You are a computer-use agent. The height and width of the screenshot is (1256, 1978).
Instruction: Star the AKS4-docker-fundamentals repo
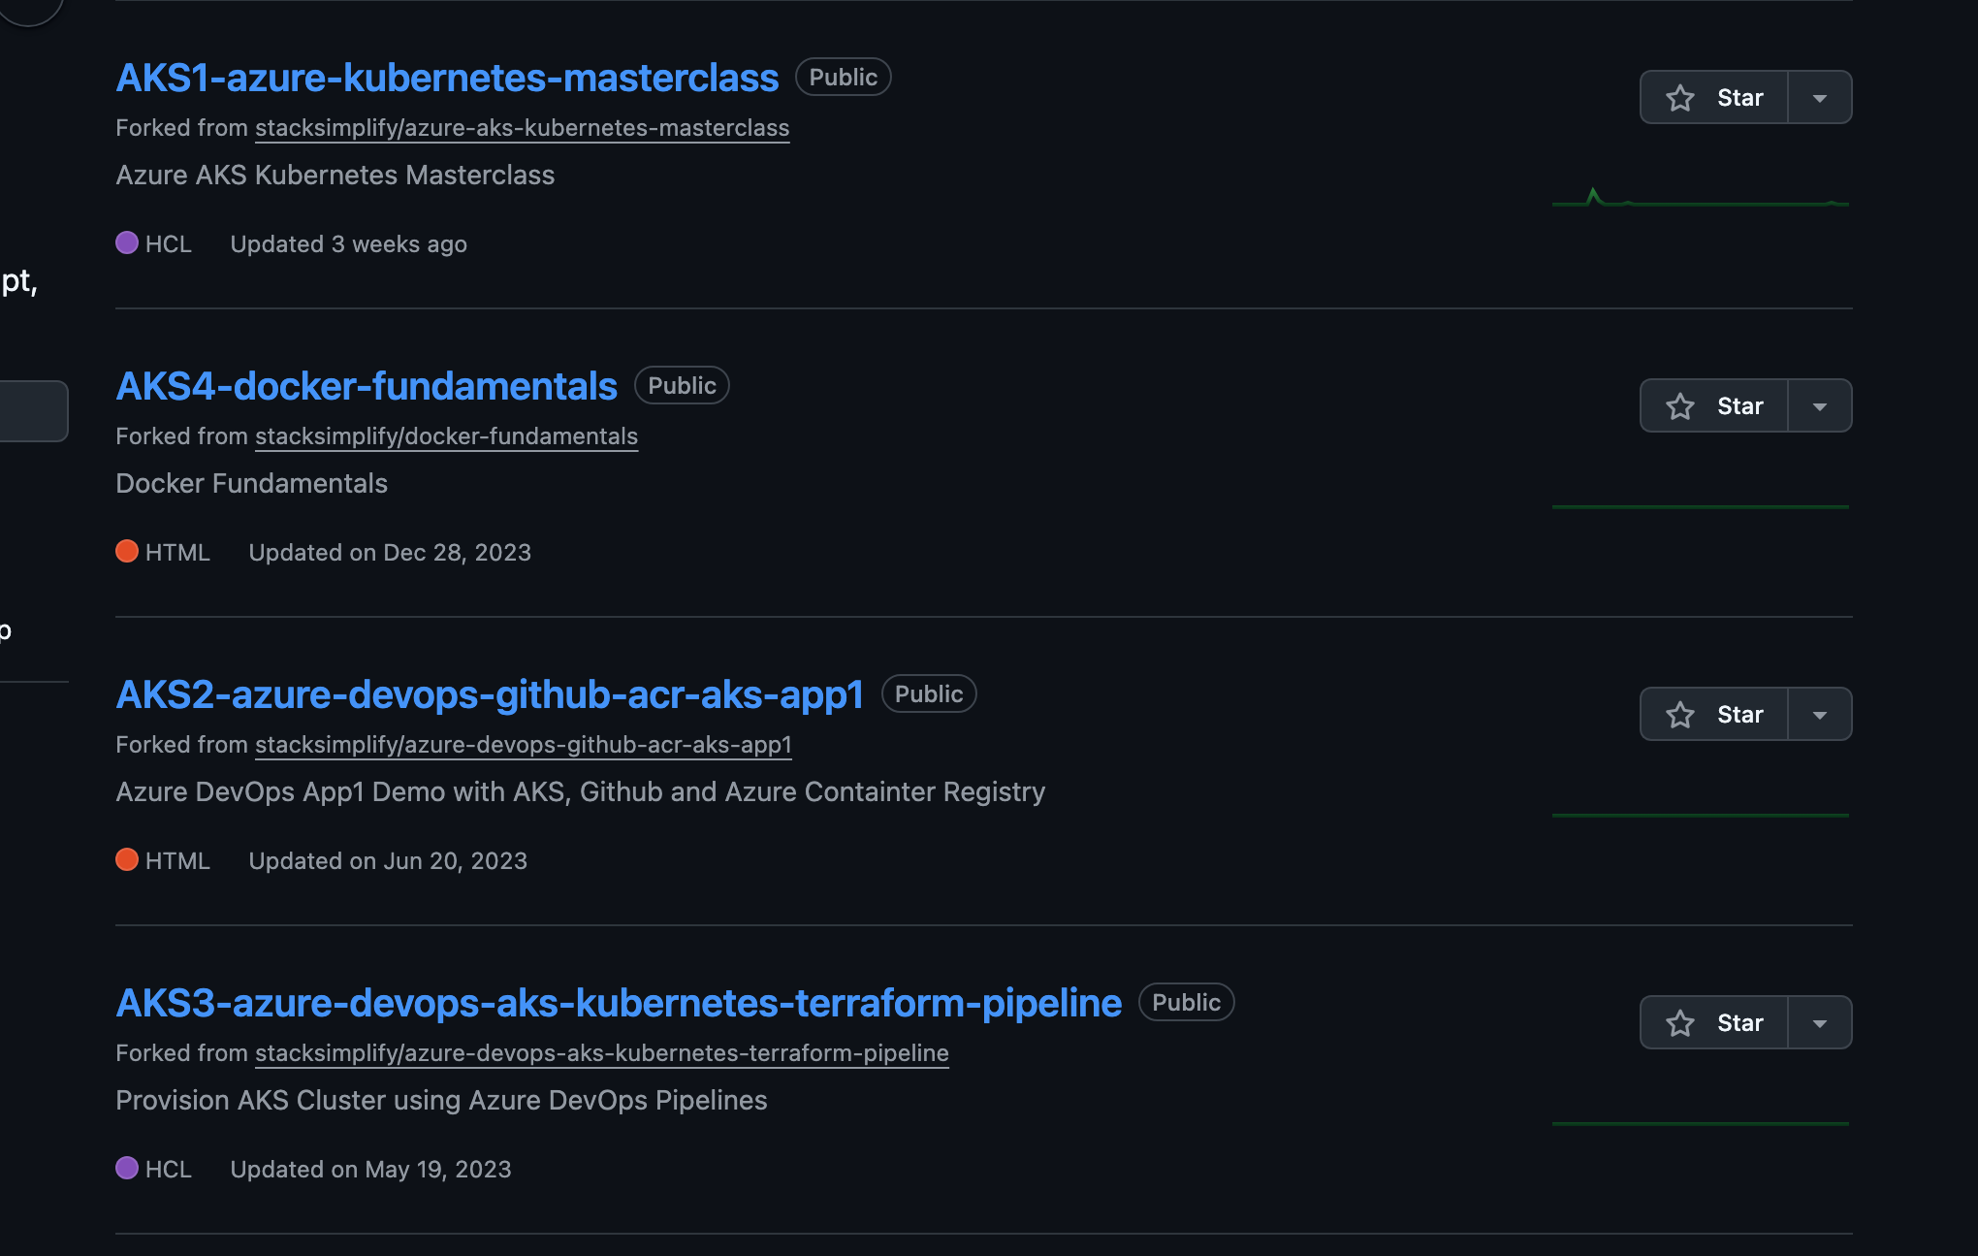pos(1713,405)
